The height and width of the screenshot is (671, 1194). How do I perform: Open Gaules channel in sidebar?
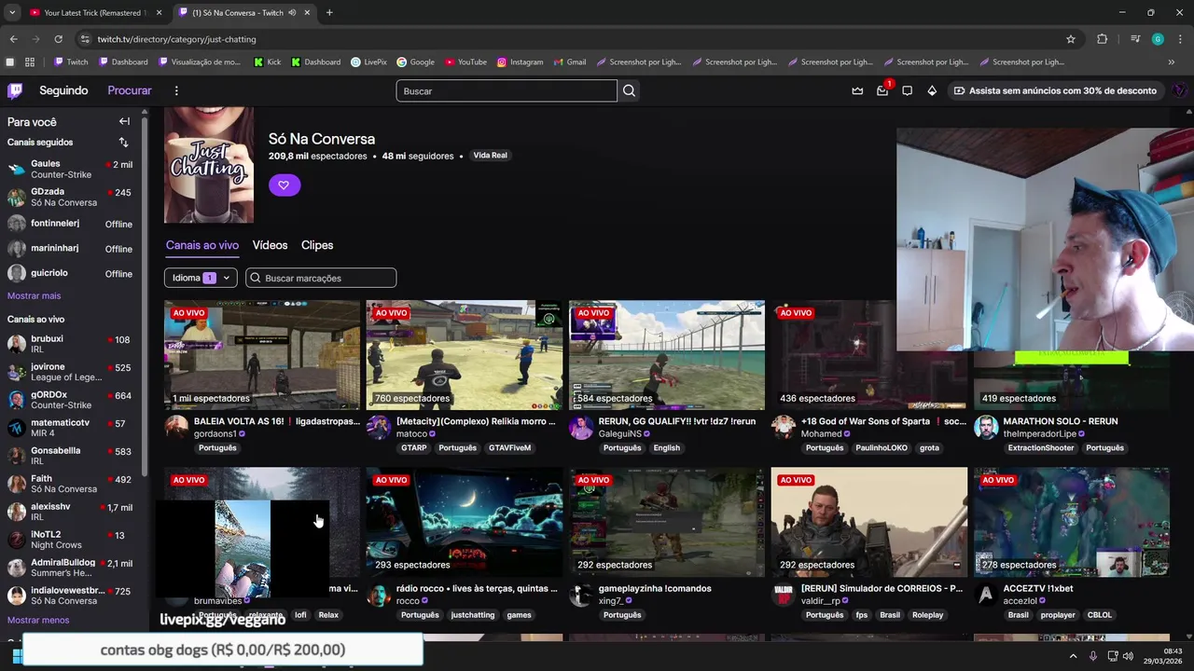pos(73,169)
